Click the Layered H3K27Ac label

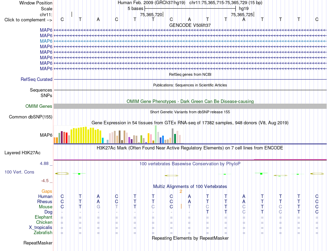pyautogui.click(x=22, y=153)
